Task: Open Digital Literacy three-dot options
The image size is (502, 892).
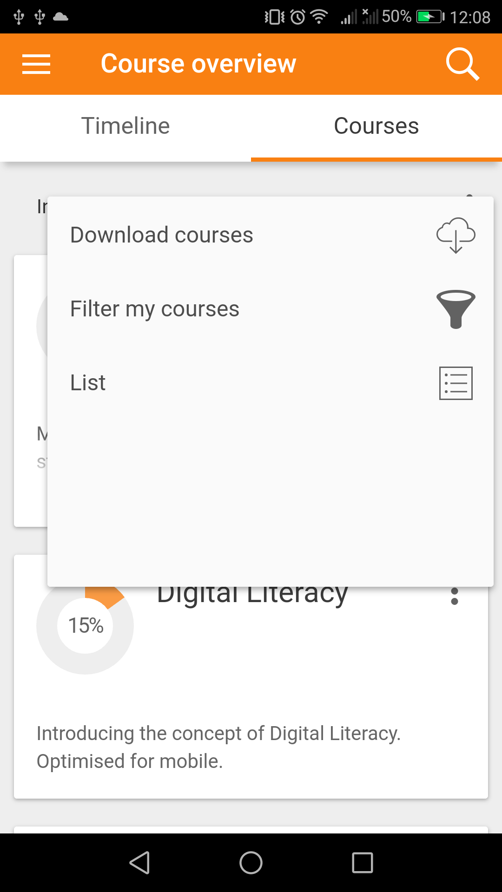Action: point(455,596)
